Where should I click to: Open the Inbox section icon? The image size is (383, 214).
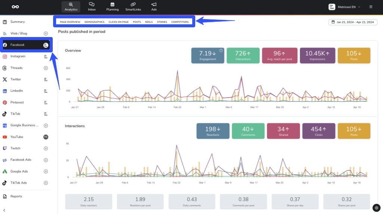pyautogui.click(x=92, y=4)
